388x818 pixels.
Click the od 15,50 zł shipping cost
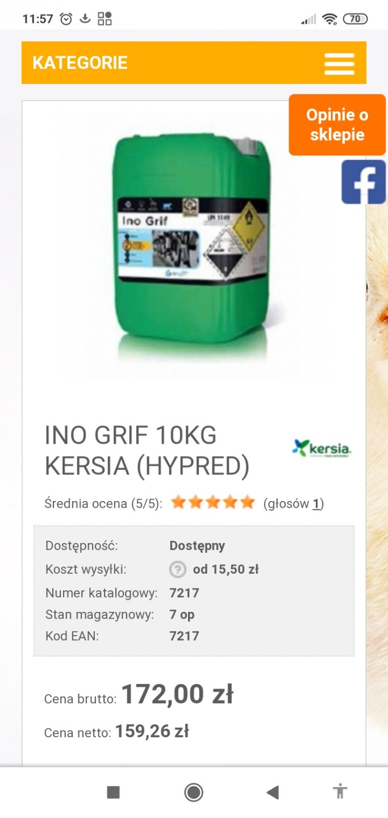pos(226,569)
